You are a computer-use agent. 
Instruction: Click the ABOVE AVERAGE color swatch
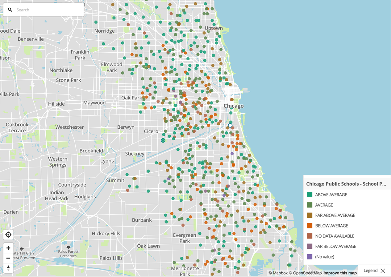pos(310,195)
